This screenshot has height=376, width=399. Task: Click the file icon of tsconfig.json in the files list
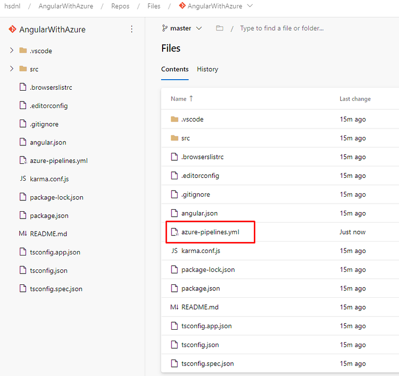pos(174,345)
